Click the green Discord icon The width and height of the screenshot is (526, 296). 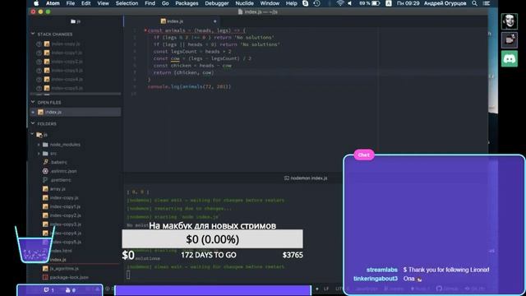pyautogui.click(x=510, y=59)
